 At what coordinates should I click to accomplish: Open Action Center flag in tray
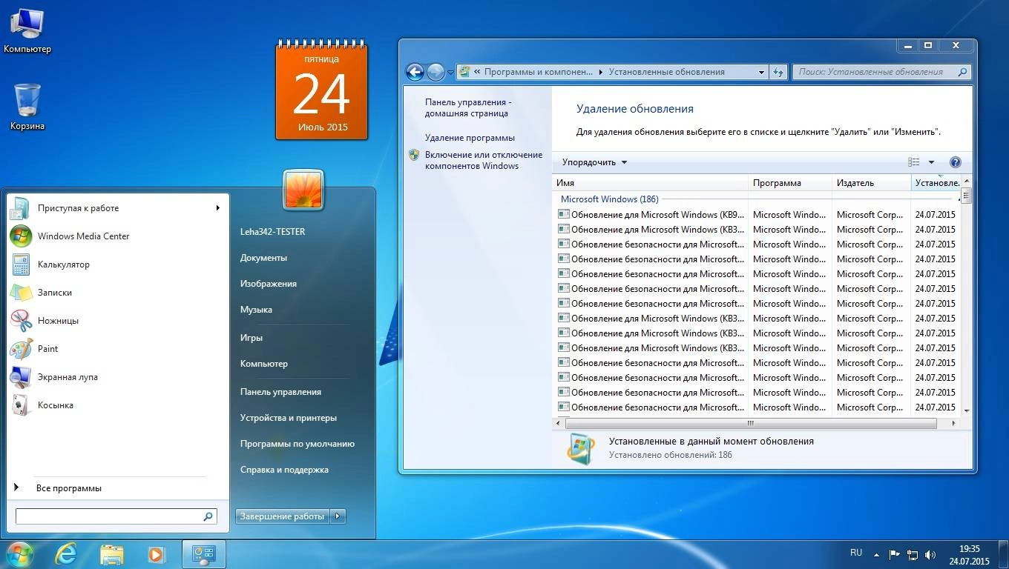894,554
